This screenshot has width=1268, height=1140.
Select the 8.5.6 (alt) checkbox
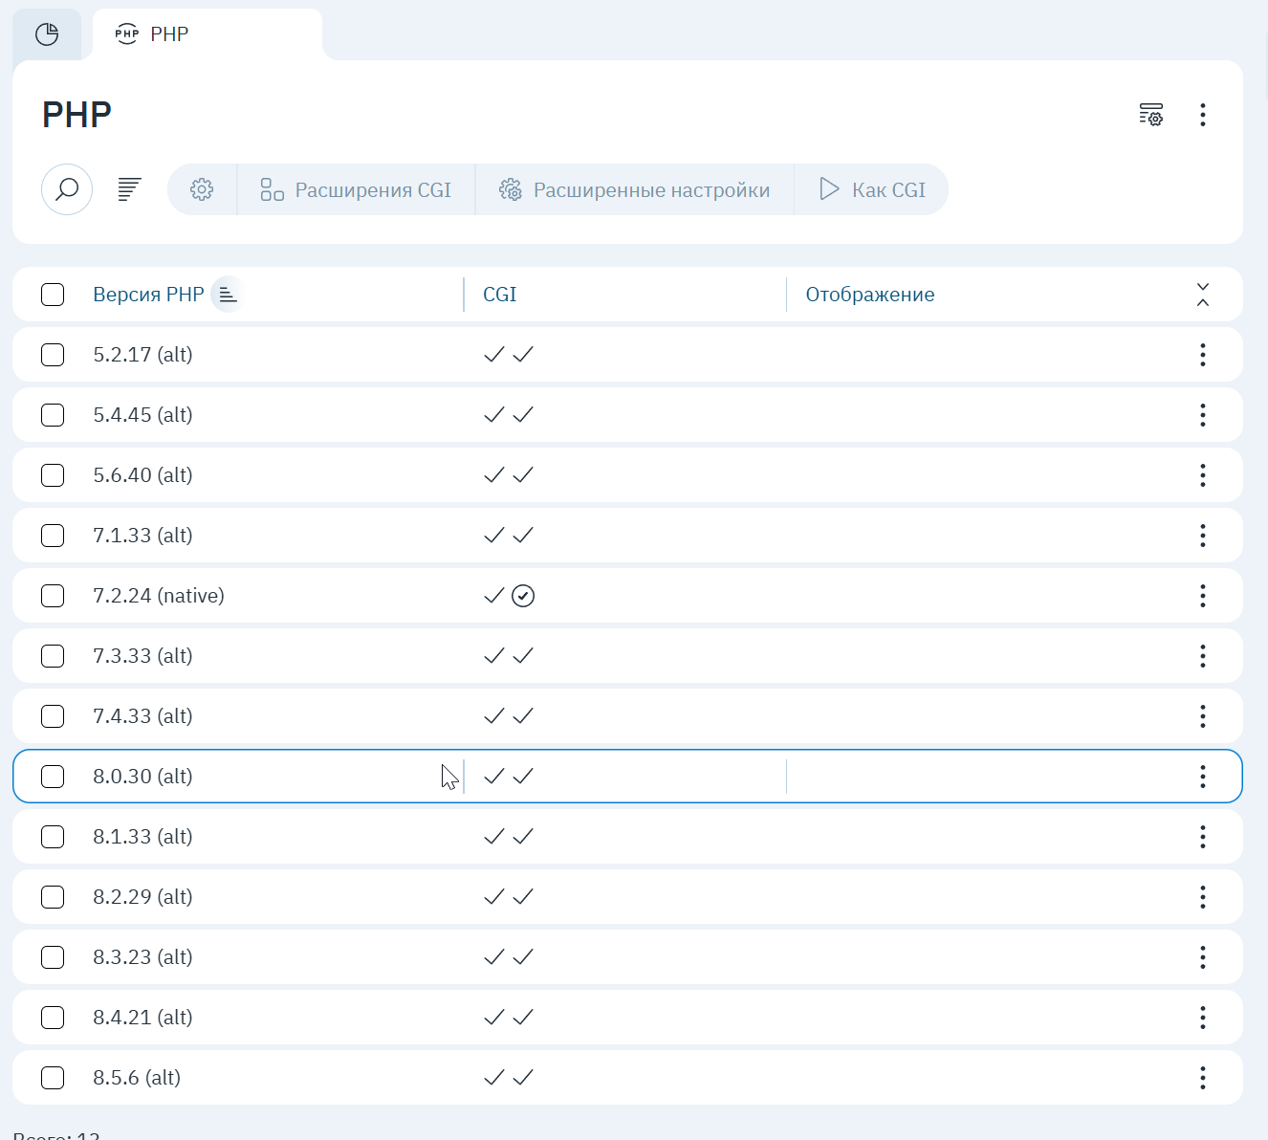(x=53, y=1078)
